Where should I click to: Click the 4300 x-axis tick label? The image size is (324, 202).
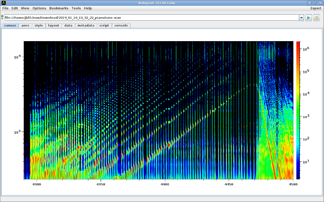pos(36,184)
